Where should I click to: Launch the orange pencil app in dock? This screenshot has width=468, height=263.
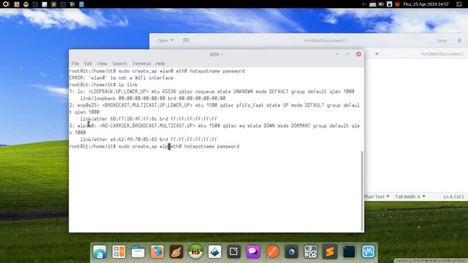pyautogui.click(x=272, y=251)
